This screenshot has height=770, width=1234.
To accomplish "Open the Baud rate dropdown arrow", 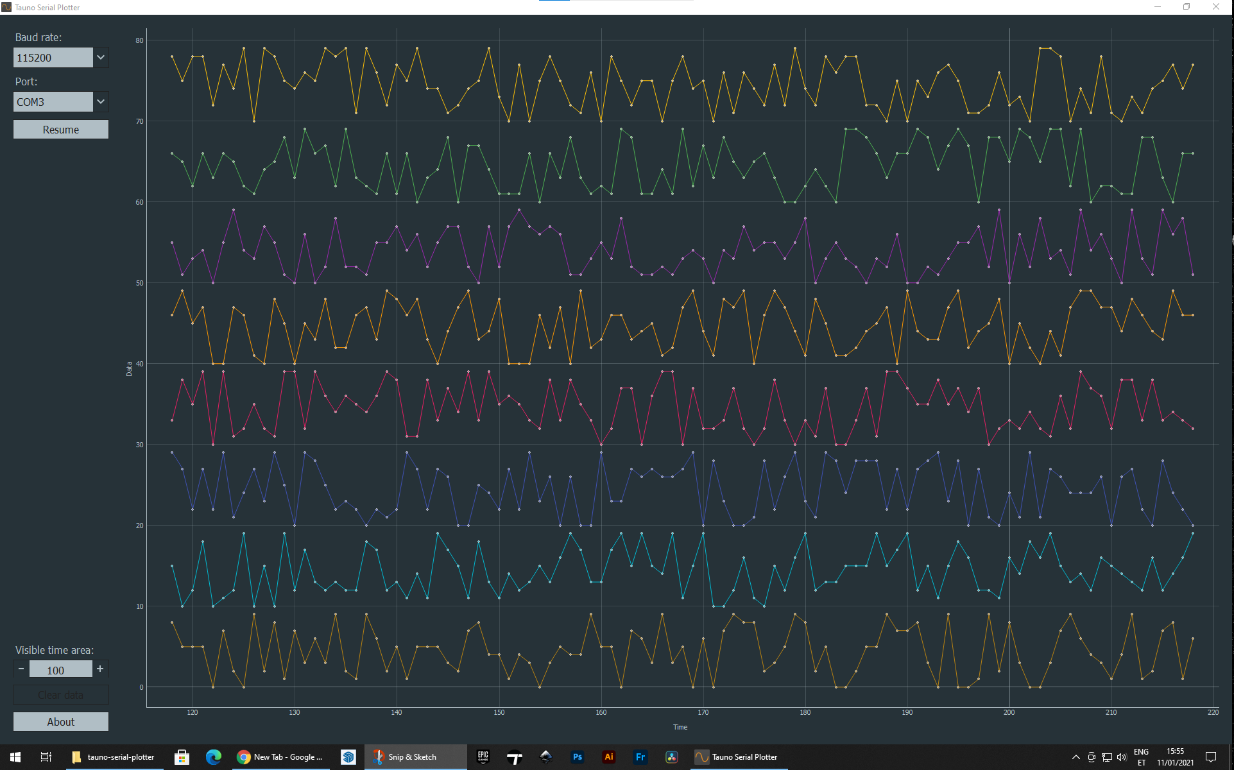I will coord(101,58).
